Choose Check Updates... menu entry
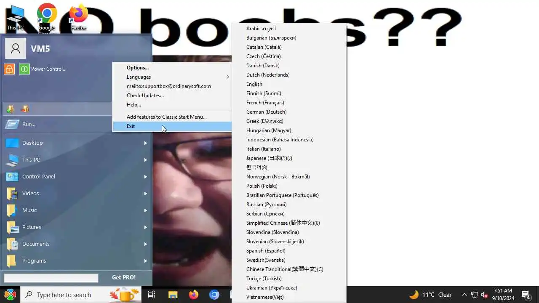The image size is (539, 303). tap(172, 96)
